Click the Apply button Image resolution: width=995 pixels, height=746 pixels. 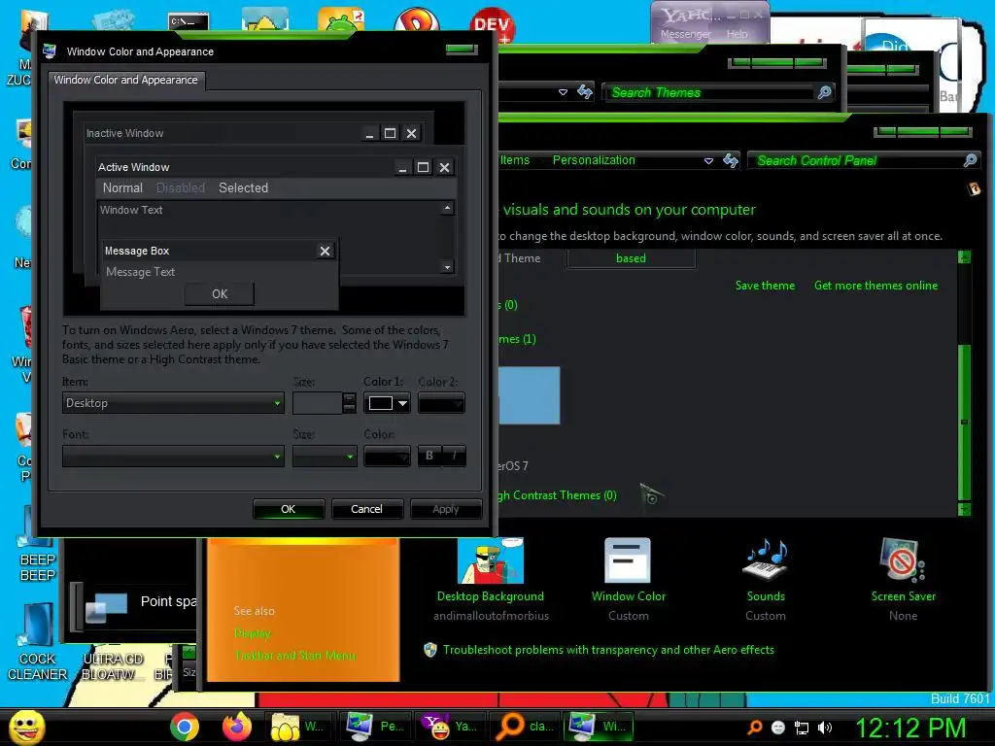(x=445, y=509)
